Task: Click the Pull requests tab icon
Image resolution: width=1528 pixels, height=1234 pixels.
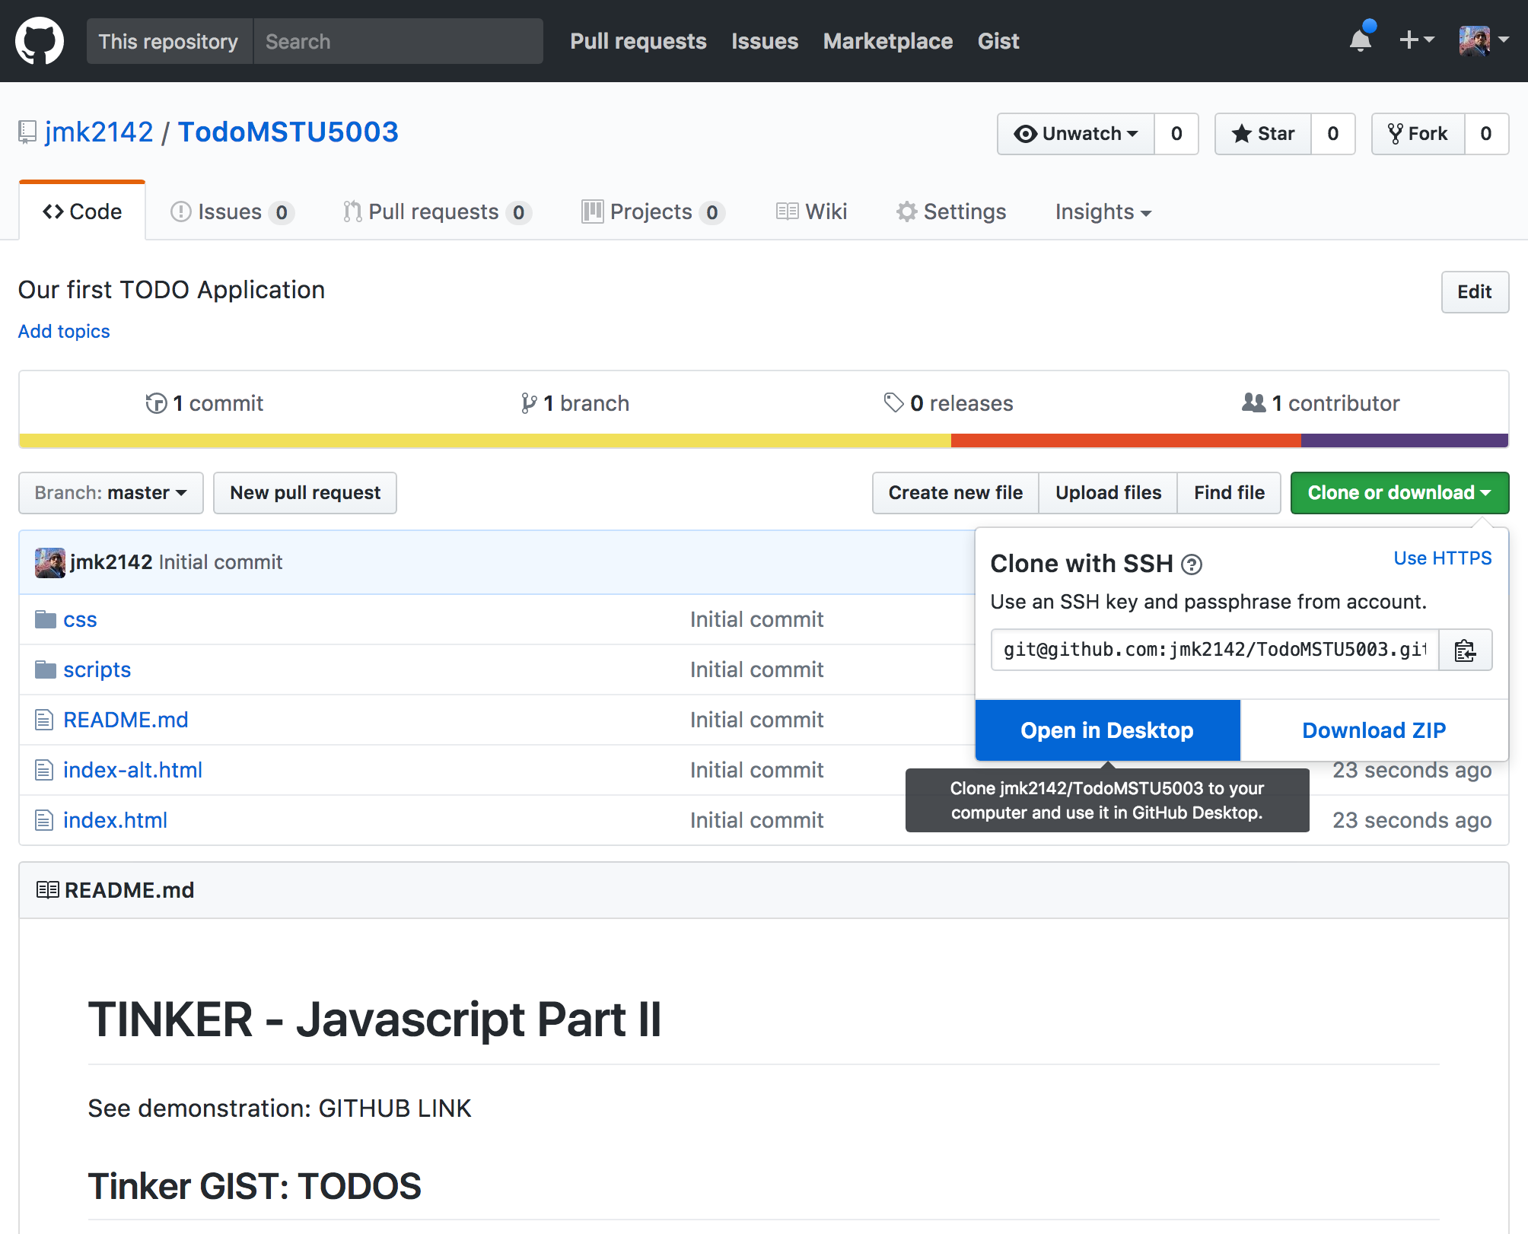Action: (x=352, y=211)
